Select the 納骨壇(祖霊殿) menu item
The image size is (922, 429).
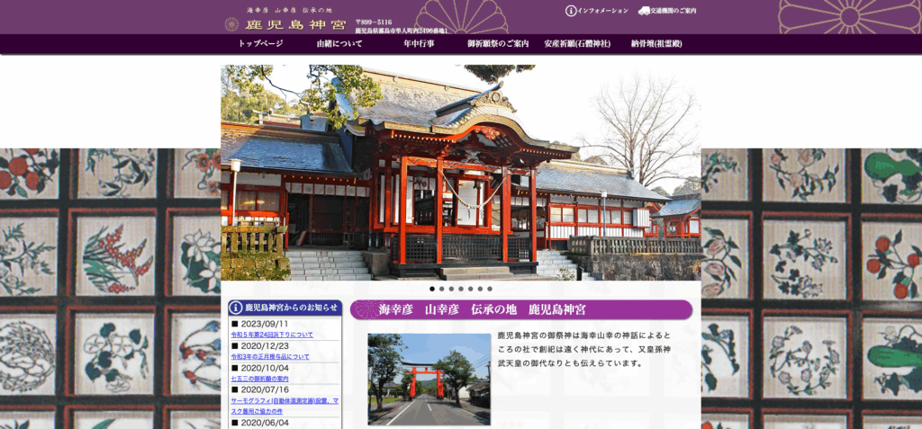pyautogui.click(x=656, y=43)
